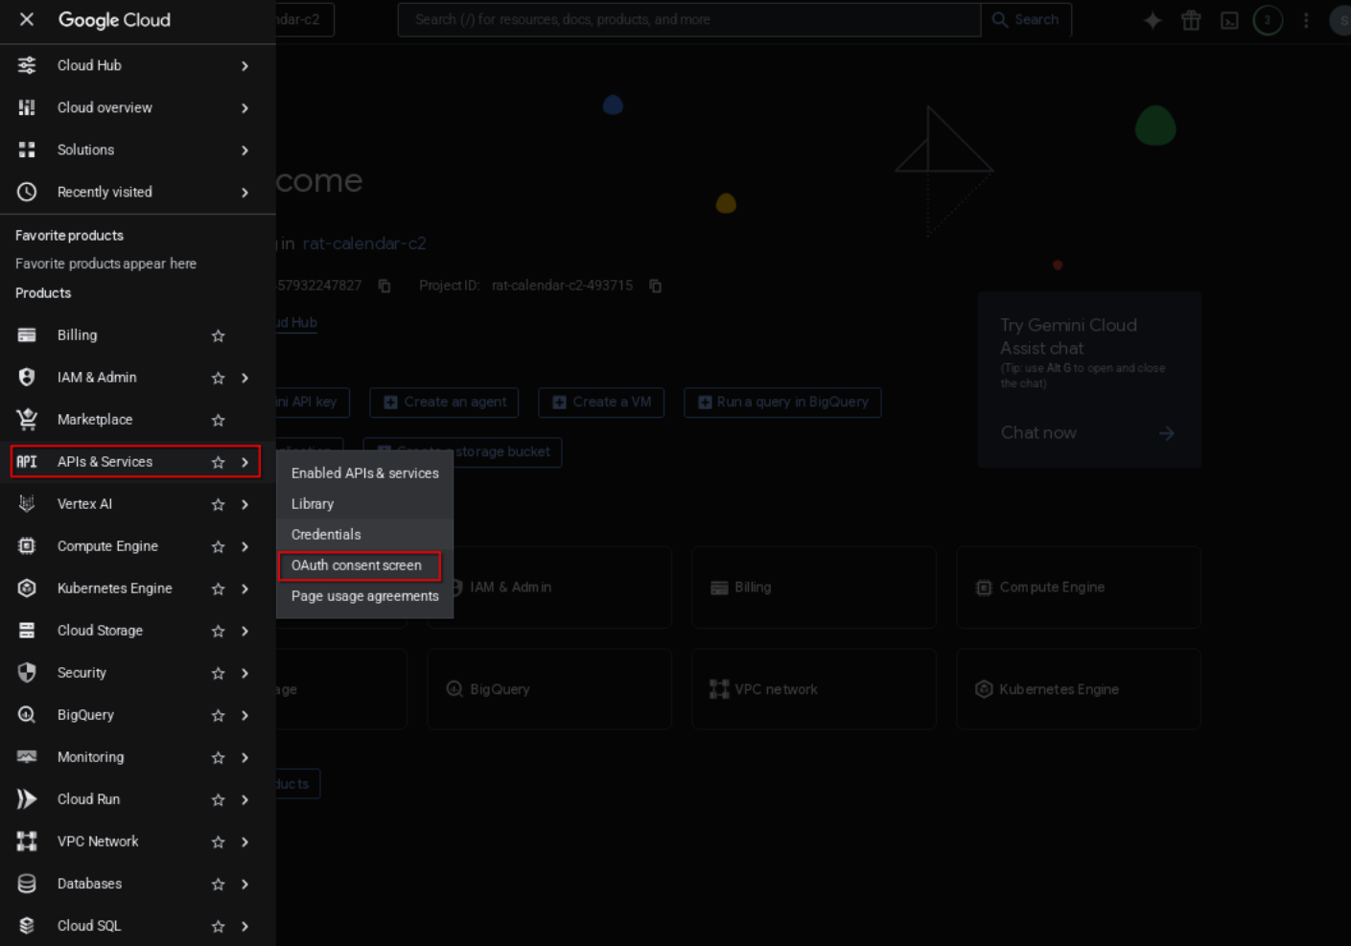This screenshot has height=946, width=1351.
Task: Pin Vertex AI with its star
Action: [218, 504]
